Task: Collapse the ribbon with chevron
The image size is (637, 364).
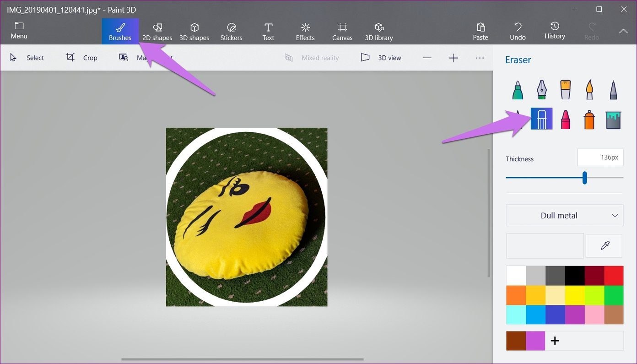Action: coord(623,31)
